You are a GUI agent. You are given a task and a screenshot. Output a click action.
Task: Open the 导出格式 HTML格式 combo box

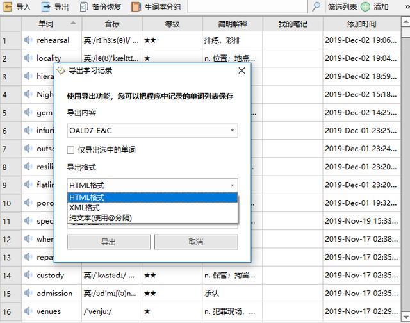click(x=152, y=185)
